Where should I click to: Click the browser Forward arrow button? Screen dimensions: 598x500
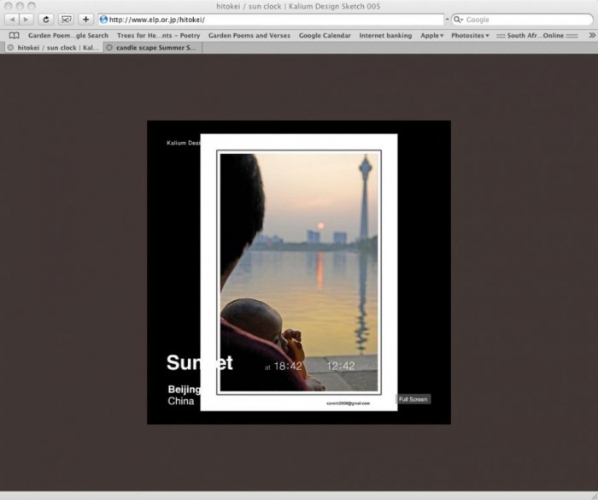26,19
